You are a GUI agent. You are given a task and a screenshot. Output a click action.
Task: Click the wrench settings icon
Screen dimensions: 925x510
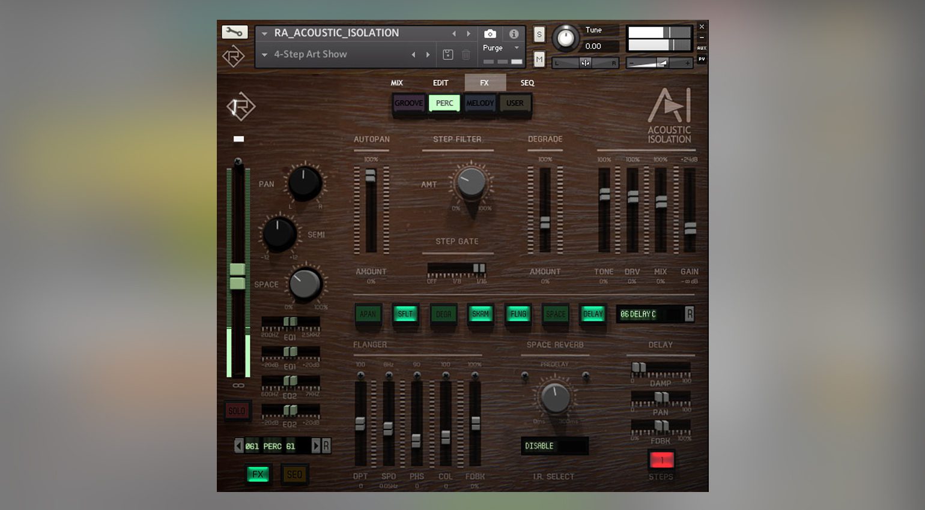(x=234, y=32)
